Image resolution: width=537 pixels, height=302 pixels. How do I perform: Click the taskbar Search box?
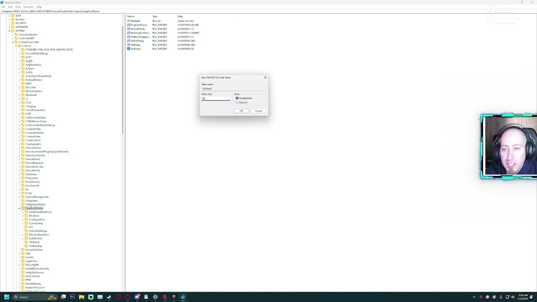35,297
